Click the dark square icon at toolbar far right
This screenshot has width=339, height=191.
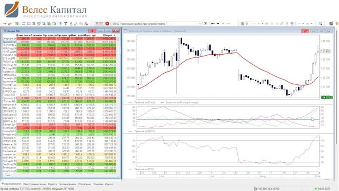(331, 23)
